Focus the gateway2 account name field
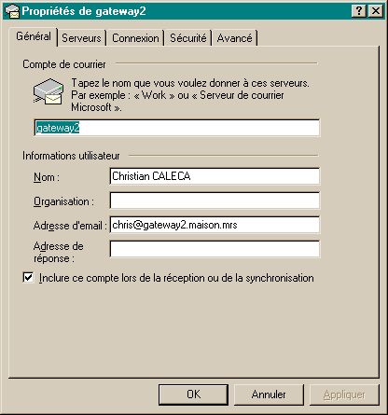Image resolution: width=388 pixels, height=415 pixels. pyautogui.click(x=176, y=128)
